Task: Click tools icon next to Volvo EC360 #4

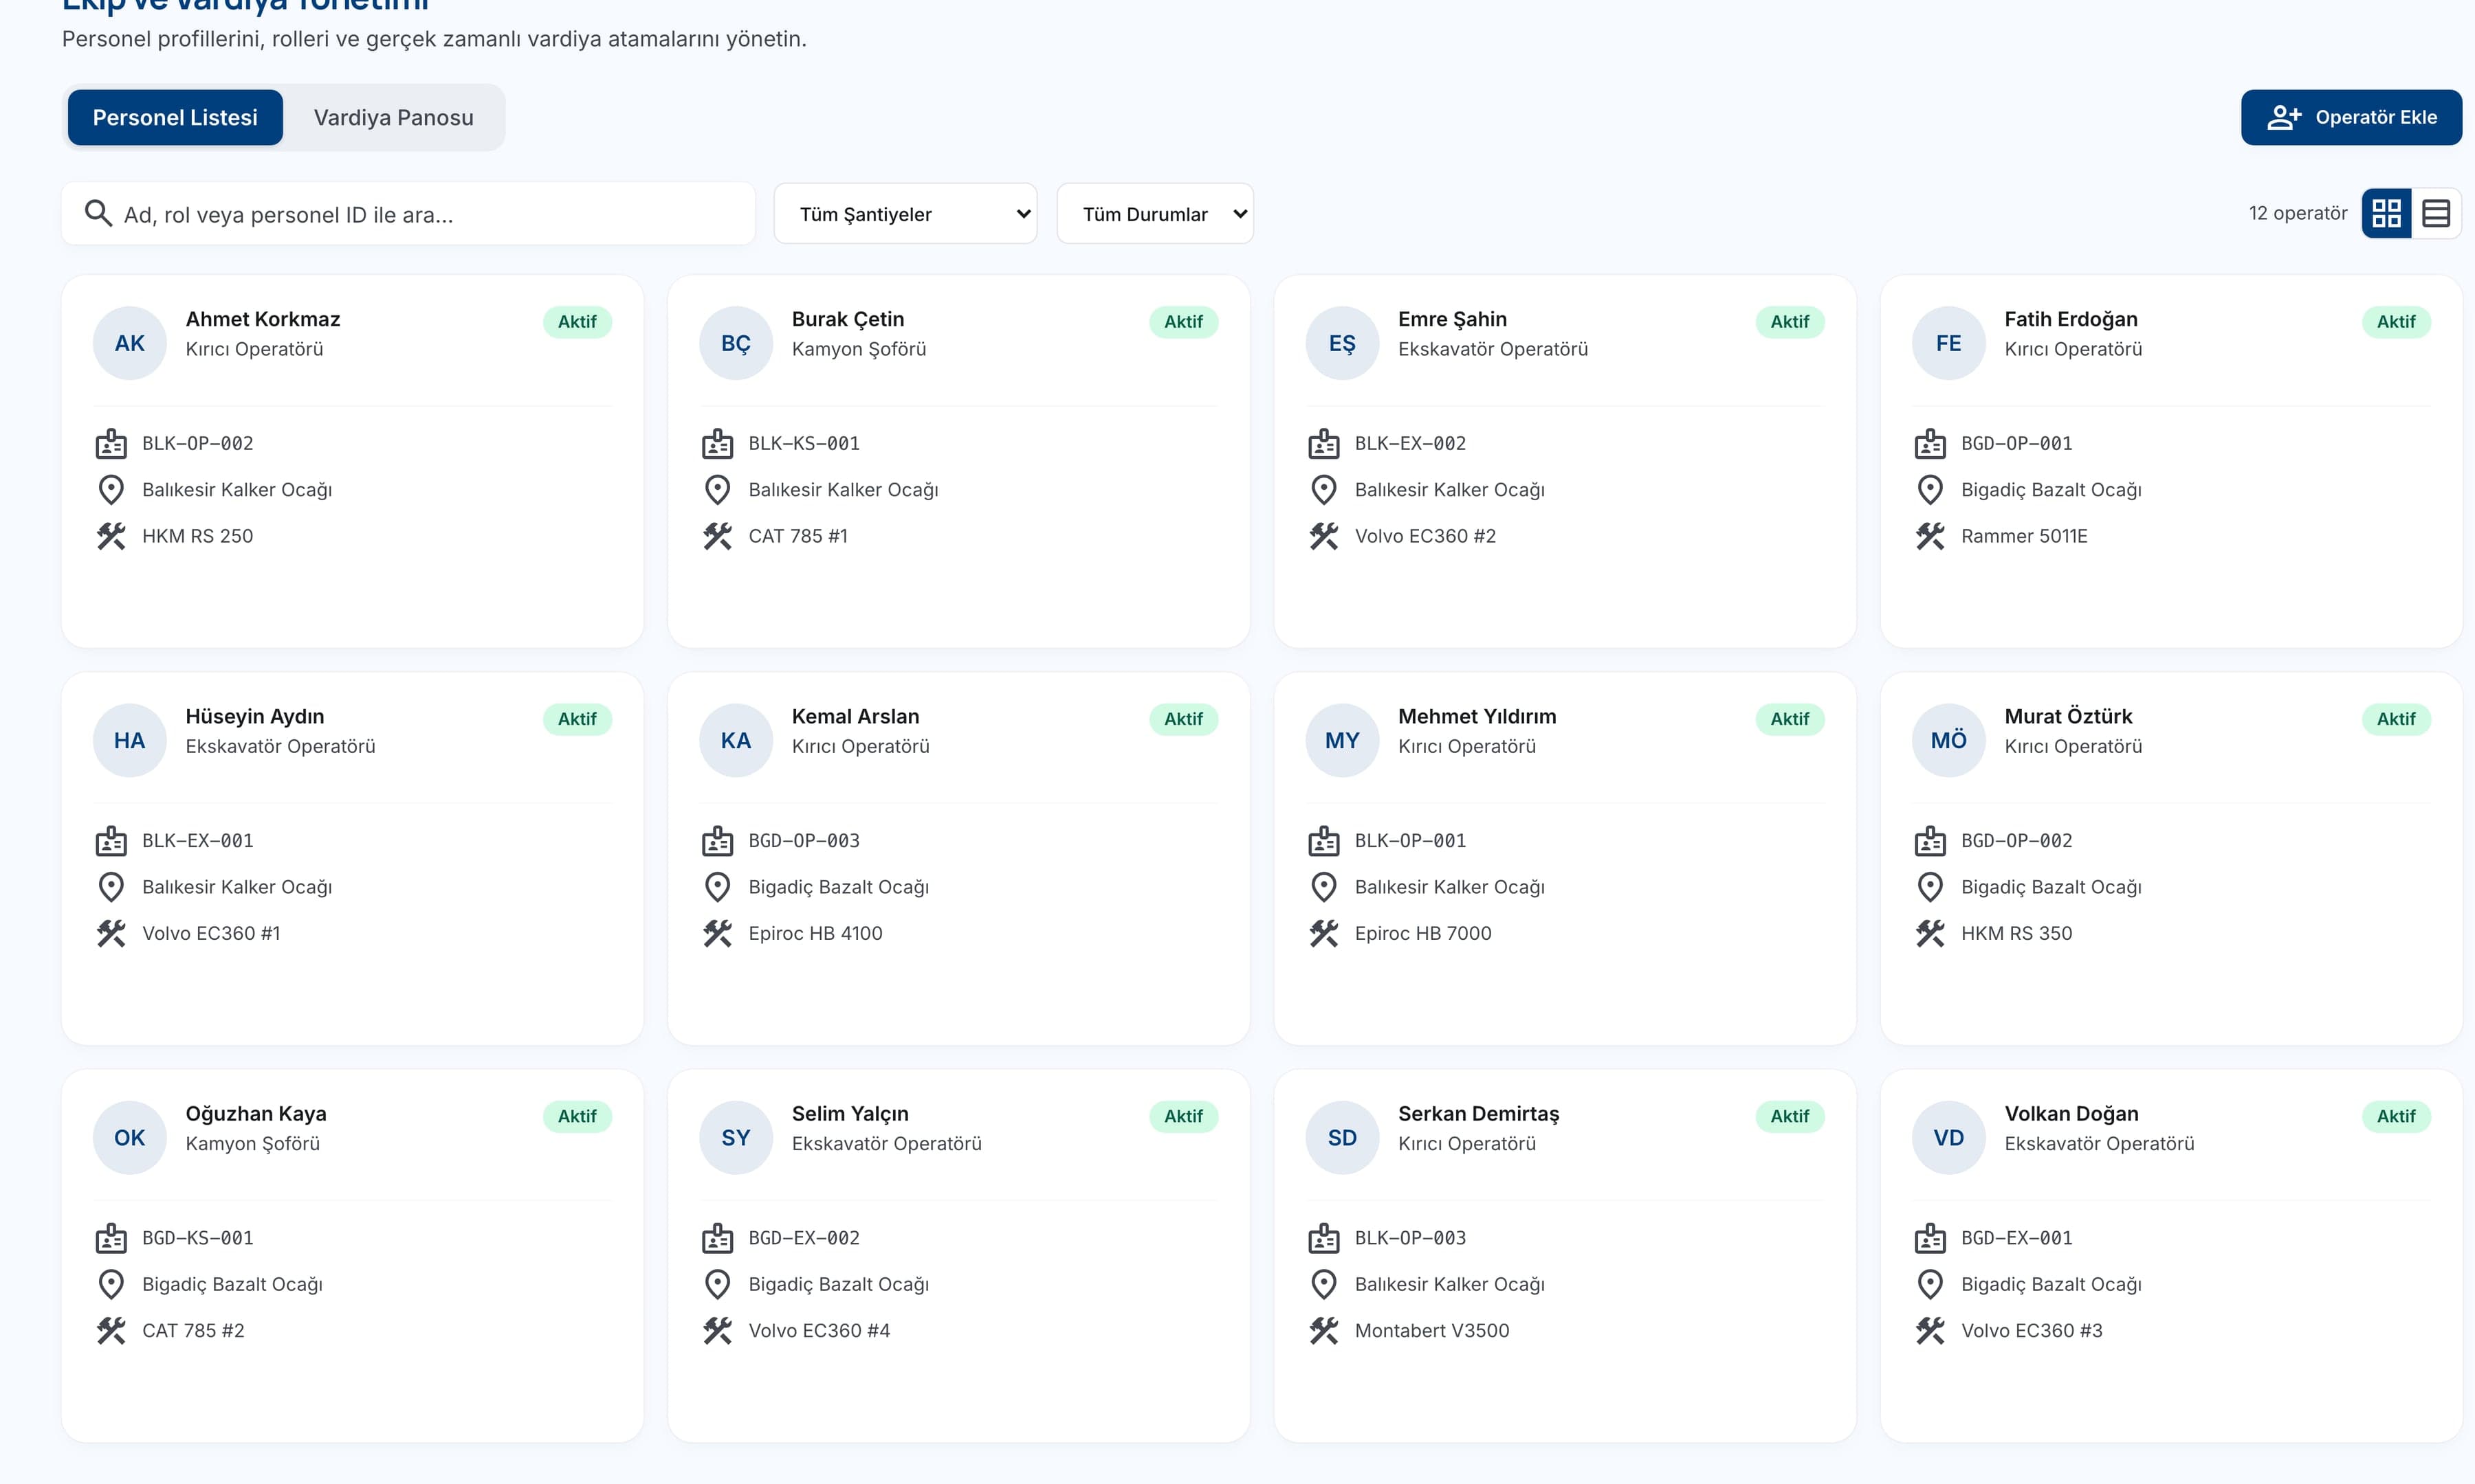Action: pyautogui.click(x=717, y=1330)
